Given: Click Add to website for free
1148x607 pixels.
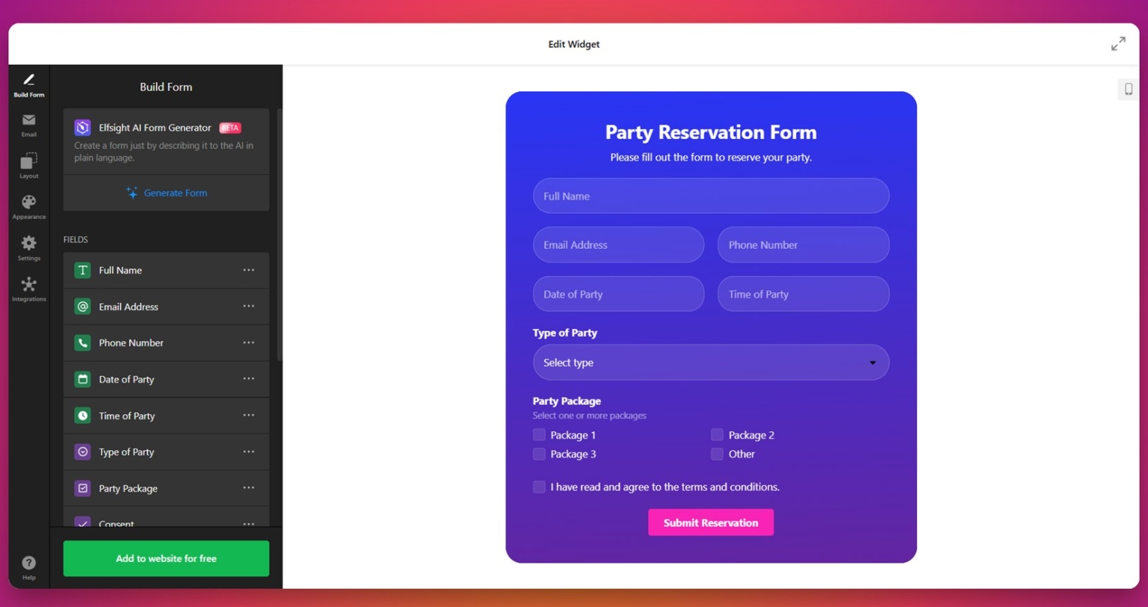Looking at the screenshot, I should click(x=166, y=558).
